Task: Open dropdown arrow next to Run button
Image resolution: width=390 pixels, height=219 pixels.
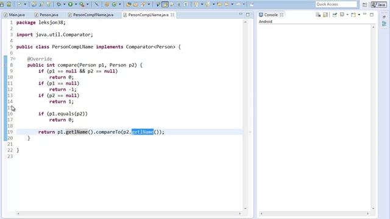Action: pyautogui.click(x=76, y=4)
